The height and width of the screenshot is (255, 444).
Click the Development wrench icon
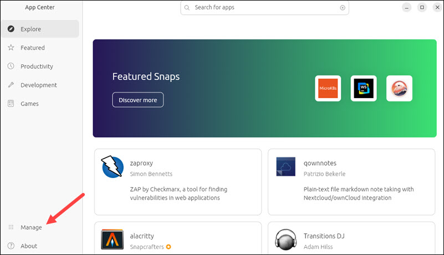11,85
